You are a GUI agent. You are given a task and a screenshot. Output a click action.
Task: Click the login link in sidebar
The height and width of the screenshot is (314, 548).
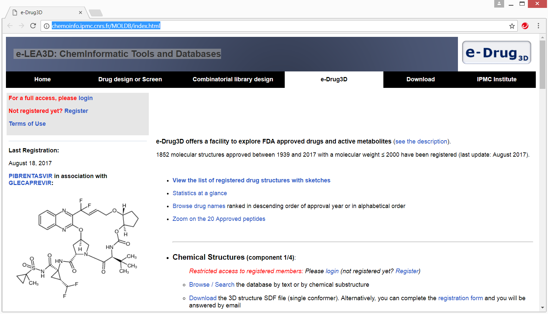(x=85, y=98)
